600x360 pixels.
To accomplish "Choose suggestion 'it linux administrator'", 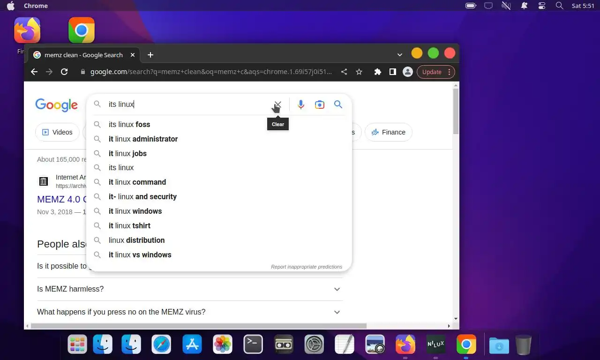I will click(x=219, y=139).
